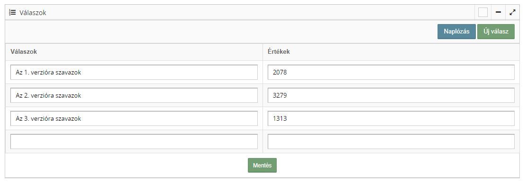Image resolution: width=526 pixels, height=183 pixels.
Task: Click the Értékek column header
Action: point(279,52)
